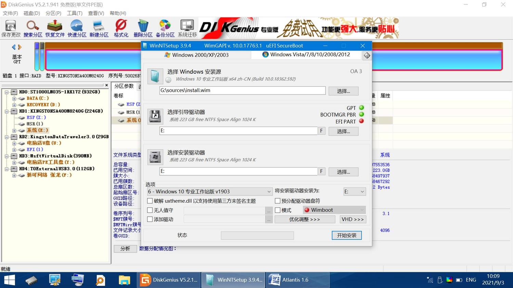Open File Explorer from the taskbar

[124, 280]
